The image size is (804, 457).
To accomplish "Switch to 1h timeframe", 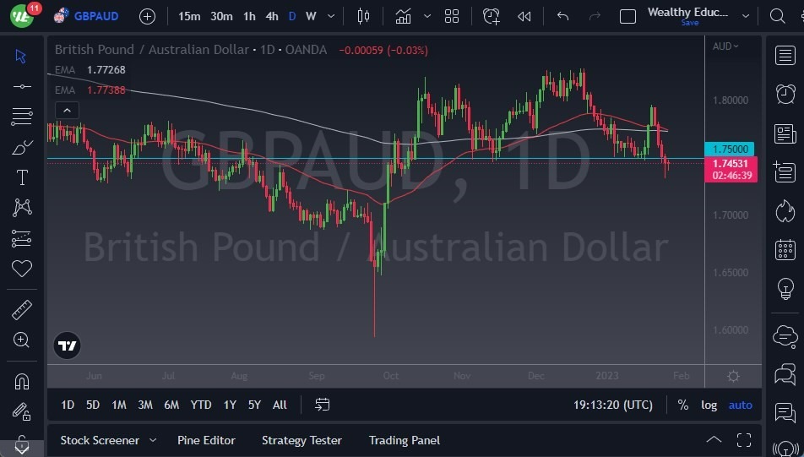I will pyautogui.click(x=249, y=16).
